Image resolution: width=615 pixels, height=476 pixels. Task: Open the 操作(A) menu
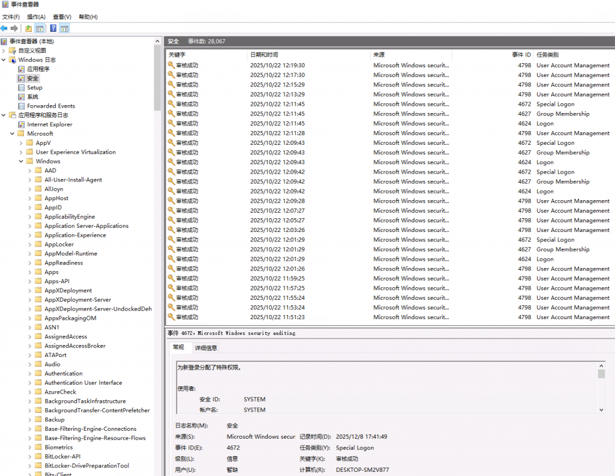tap(37, 17)
